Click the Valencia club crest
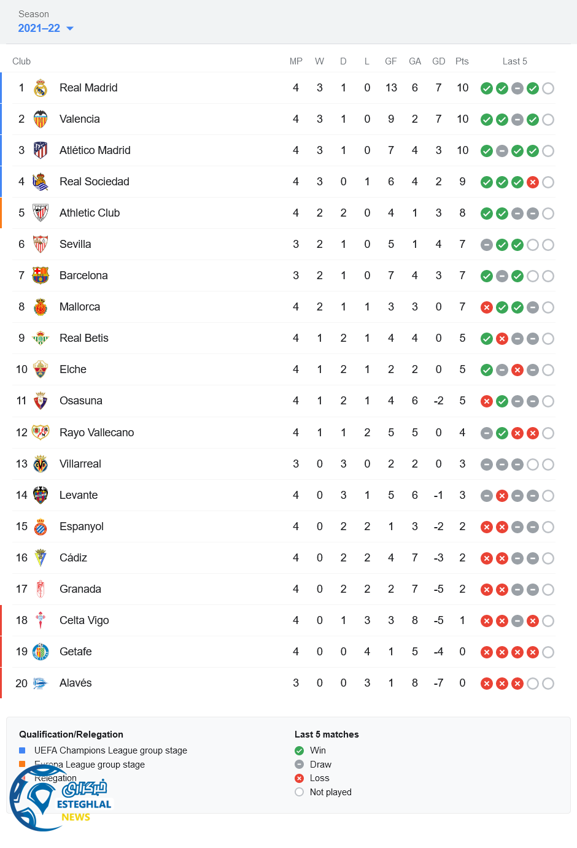 point(41,119)
